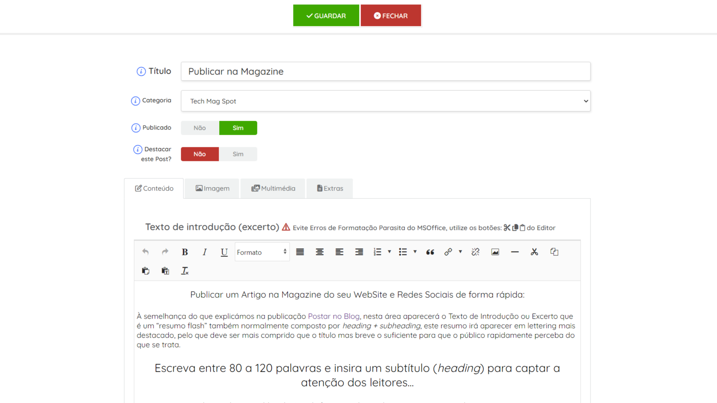
Task: Remove link with unlink icon
Action: [475, 252]
